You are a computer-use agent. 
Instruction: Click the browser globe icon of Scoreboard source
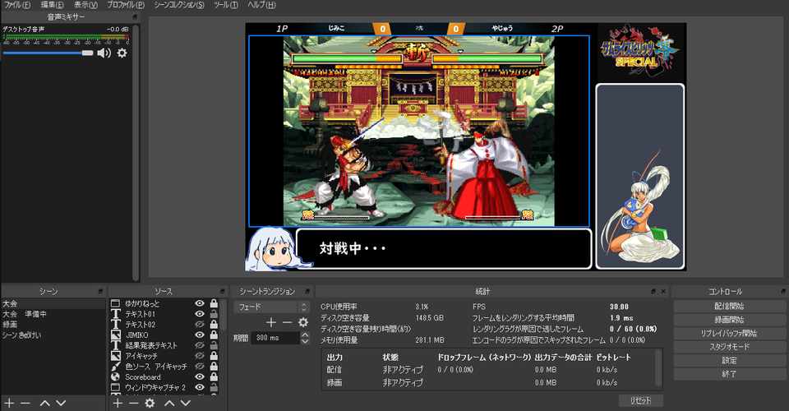pyautogui.click(x=115, y=376)
